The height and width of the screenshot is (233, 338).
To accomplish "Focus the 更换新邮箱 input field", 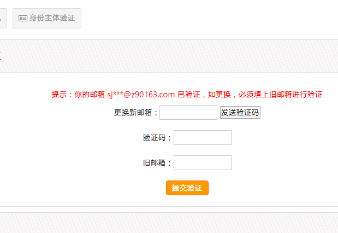I will [188, 113].
